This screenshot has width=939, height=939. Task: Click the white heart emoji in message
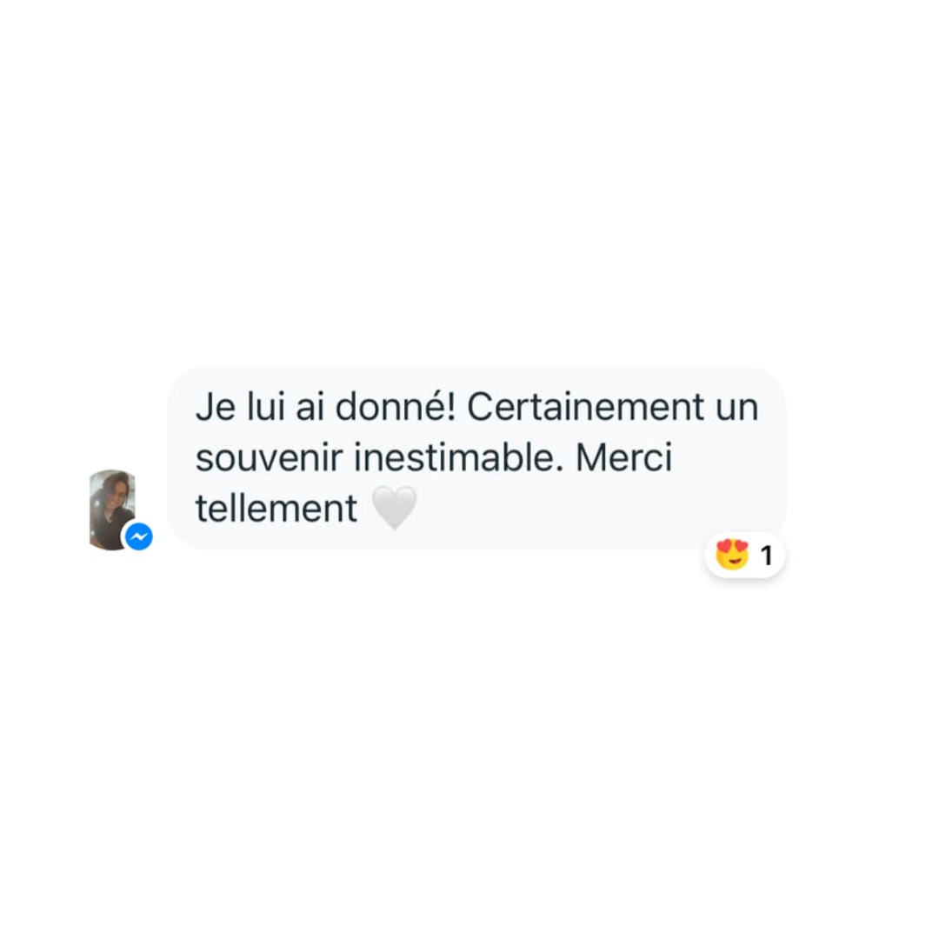pos(394,509)
